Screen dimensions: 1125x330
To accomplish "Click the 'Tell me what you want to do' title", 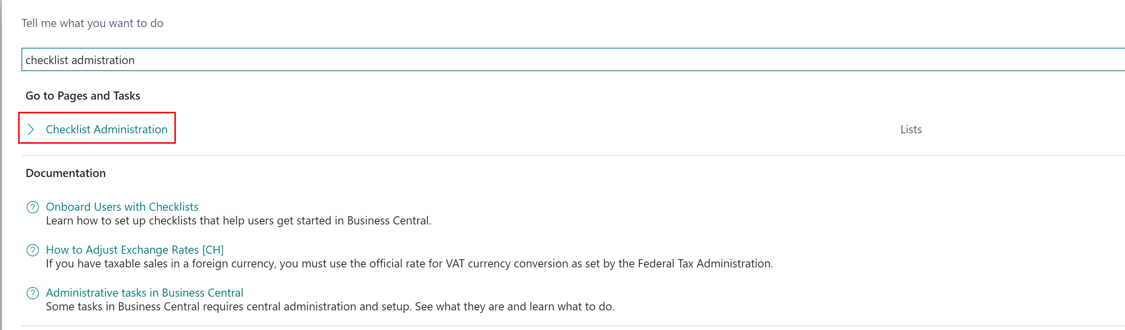I will [92, 23].
